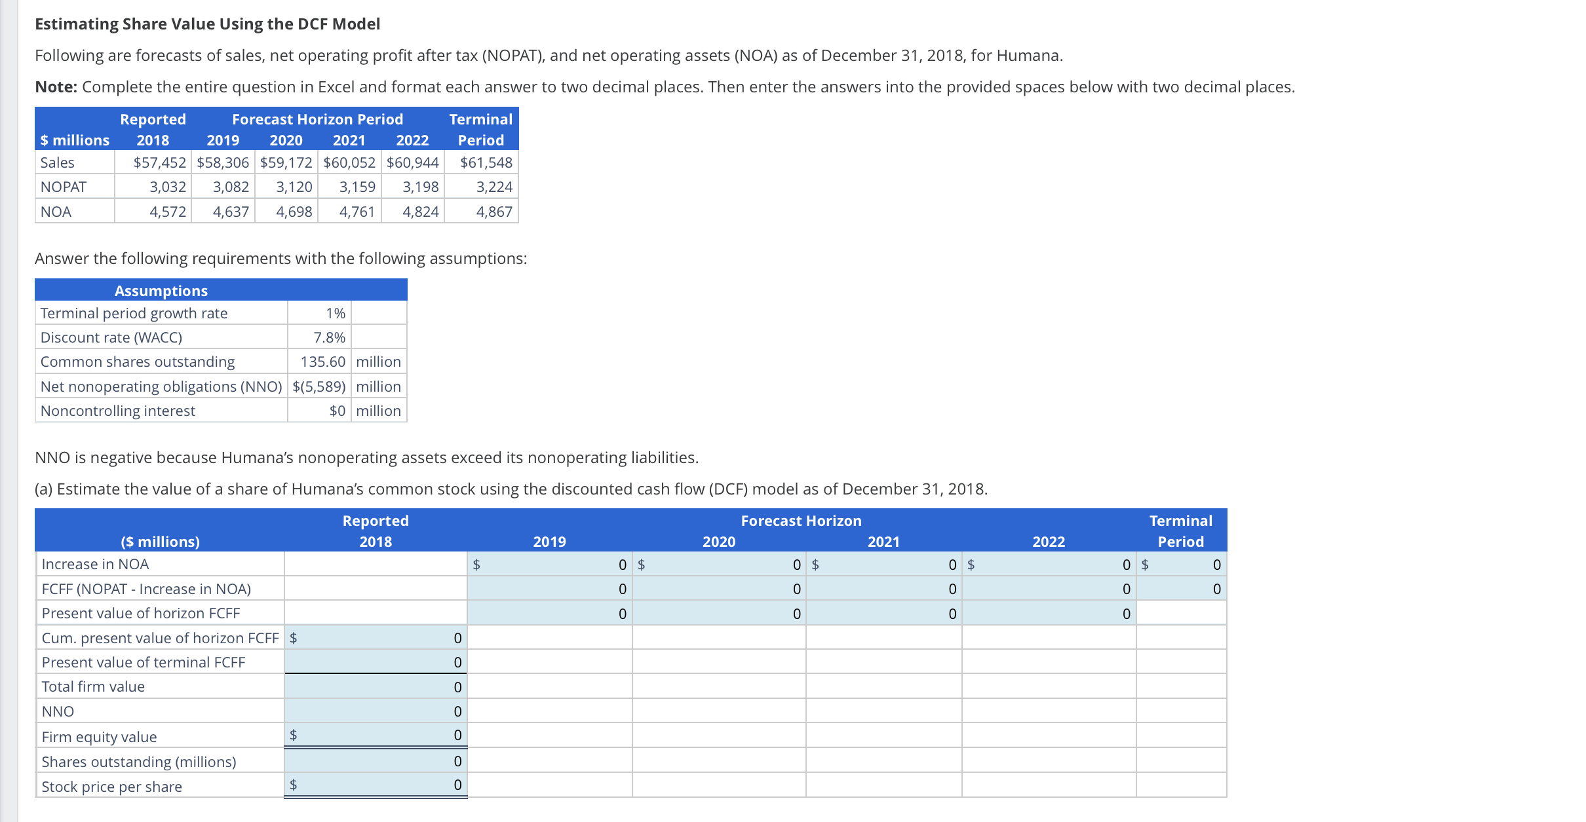Screen dimensions: 1586x822
Task: Select the Forecast Horizon column header
Action: 801,520
